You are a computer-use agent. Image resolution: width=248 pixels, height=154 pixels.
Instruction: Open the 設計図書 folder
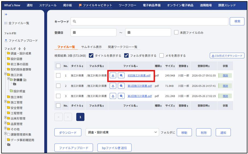(15, 59)
